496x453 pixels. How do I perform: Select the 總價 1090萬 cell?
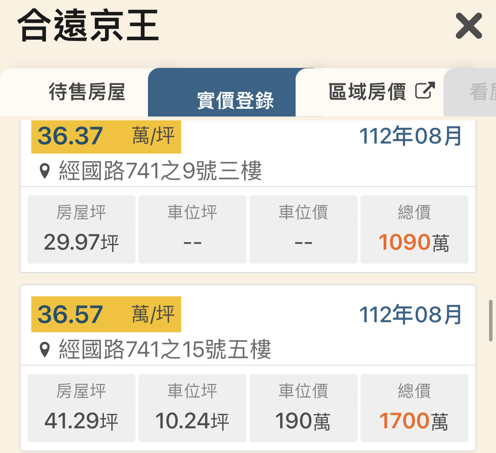[414, 229]
